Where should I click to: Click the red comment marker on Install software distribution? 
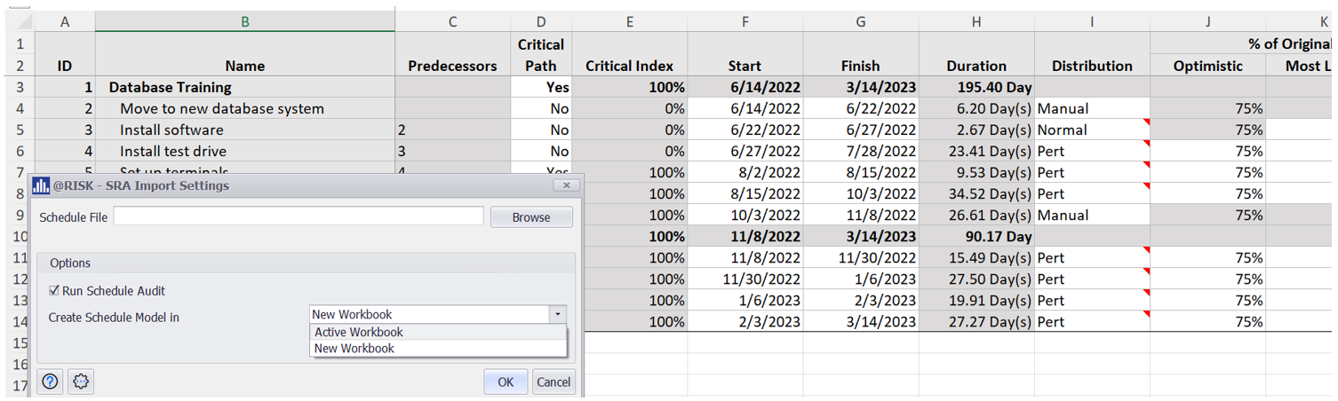coord(1146,122)
